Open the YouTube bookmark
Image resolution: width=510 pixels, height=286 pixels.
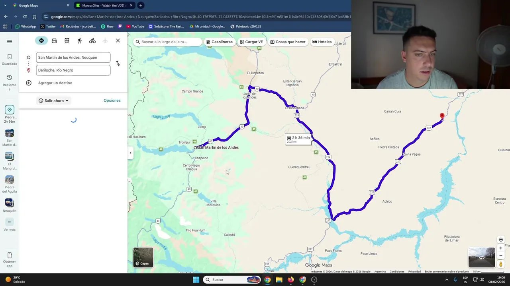135,27
